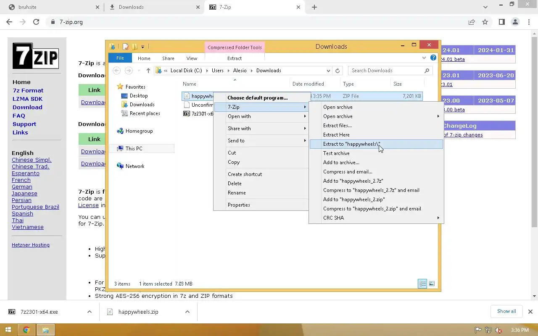538x336 pixels.
Task: Choose Add to archive... entry
Action: tap(341, 163)
